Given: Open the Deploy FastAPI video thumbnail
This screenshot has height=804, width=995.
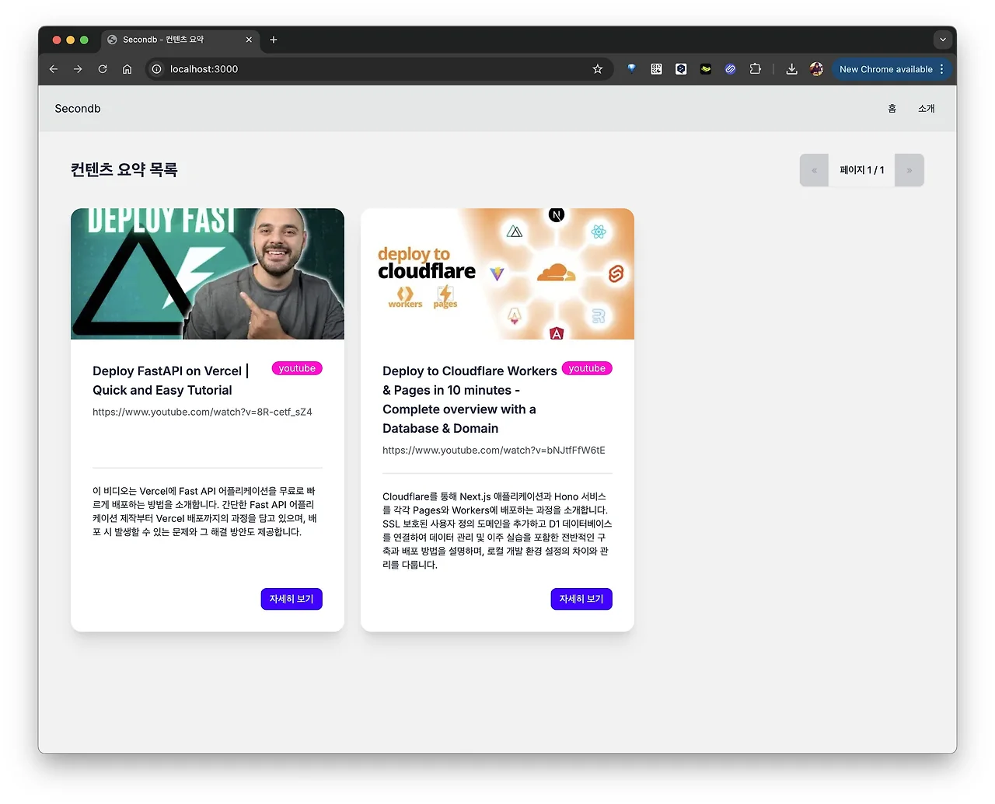Looking at the screenshot, I should 208,273.
